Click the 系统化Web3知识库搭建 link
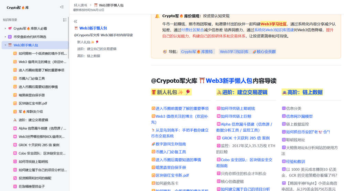 tap(274, 30)
